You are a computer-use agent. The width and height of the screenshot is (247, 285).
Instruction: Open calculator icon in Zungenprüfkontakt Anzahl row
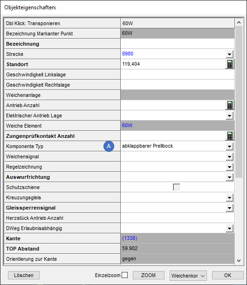(230, 136)
